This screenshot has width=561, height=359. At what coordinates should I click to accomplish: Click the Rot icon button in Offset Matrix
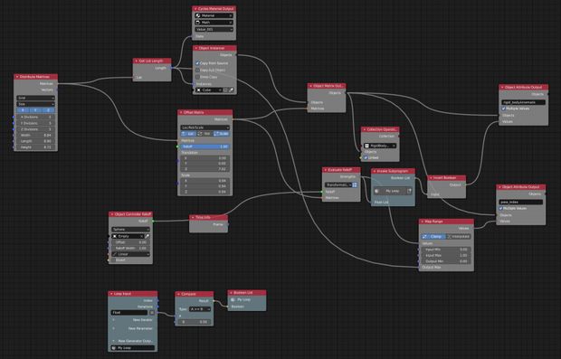pyautogui.click(x=204, y=134)
